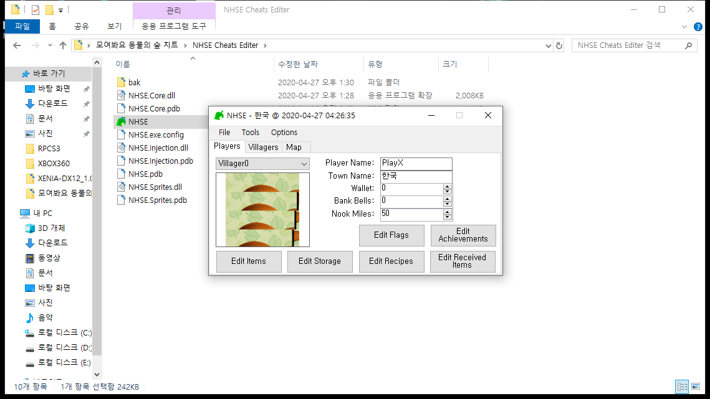This screenshot has height=399, width=710.
Task: Open 바탕 화면 in quick access
Action: pyautogui.click(x=54, y=88)
